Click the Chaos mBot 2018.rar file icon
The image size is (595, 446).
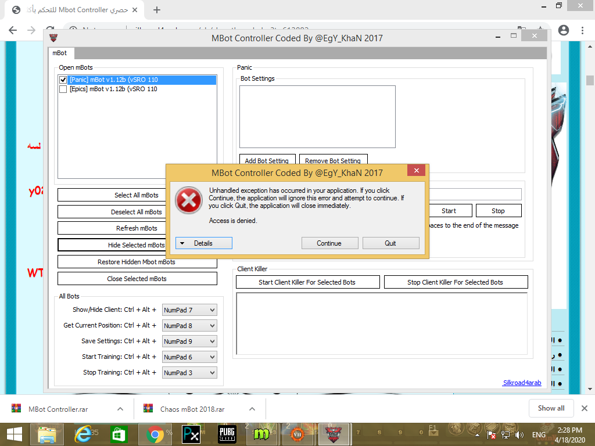[x=148, y=408]
